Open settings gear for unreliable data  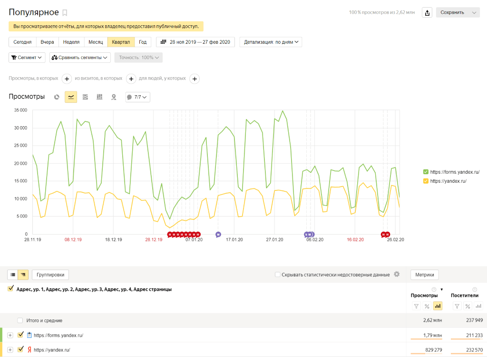coord(397,275)
